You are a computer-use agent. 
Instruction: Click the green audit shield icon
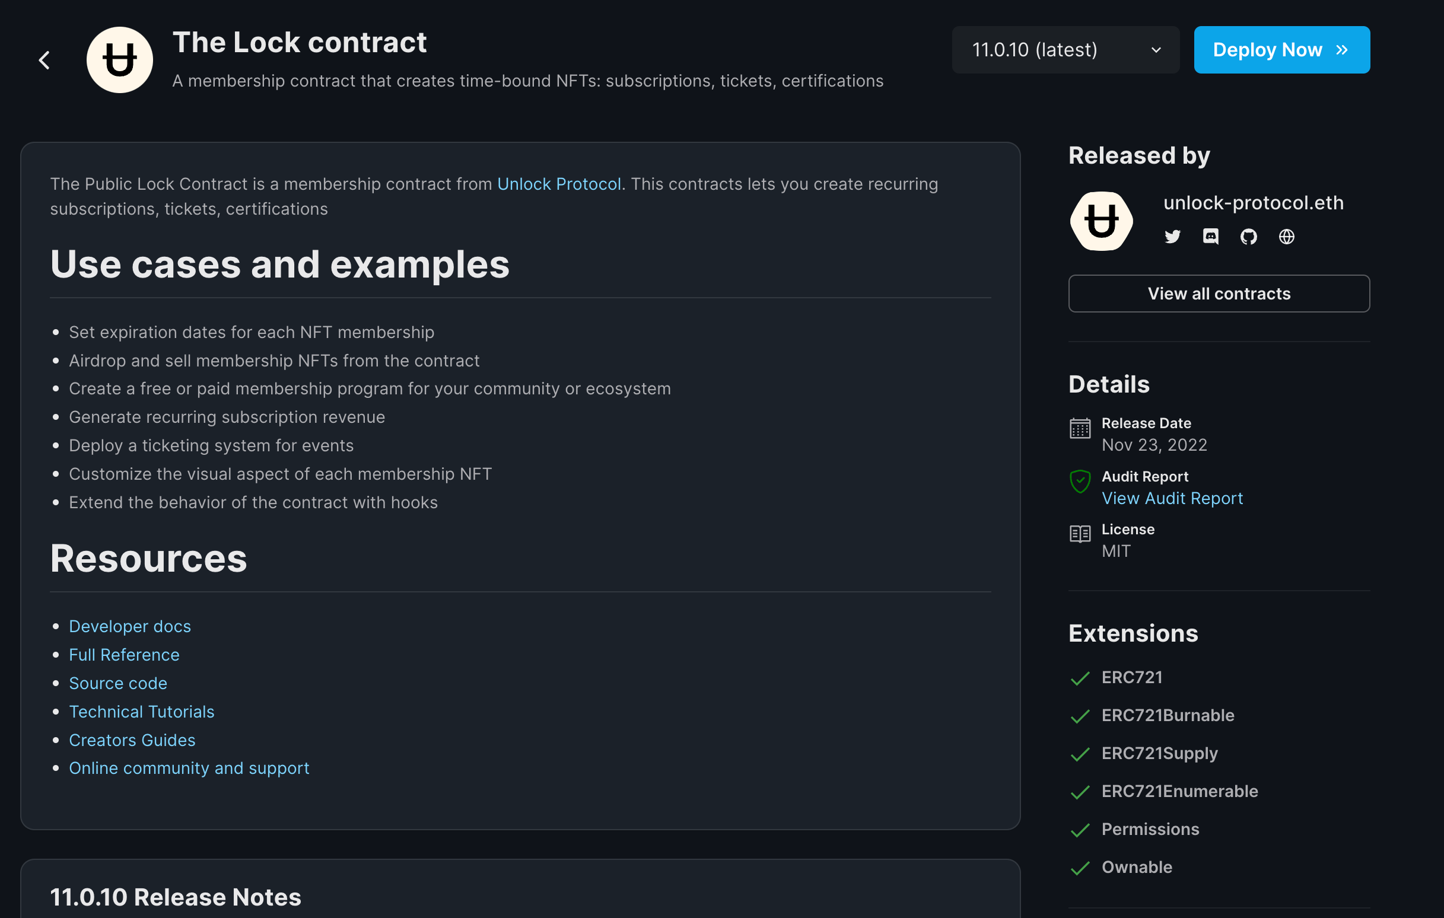coord(1080,482)
